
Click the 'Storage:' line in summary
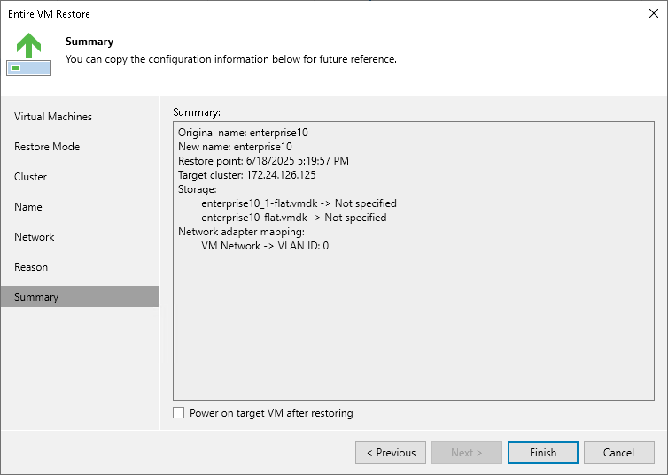coord(198,189)
